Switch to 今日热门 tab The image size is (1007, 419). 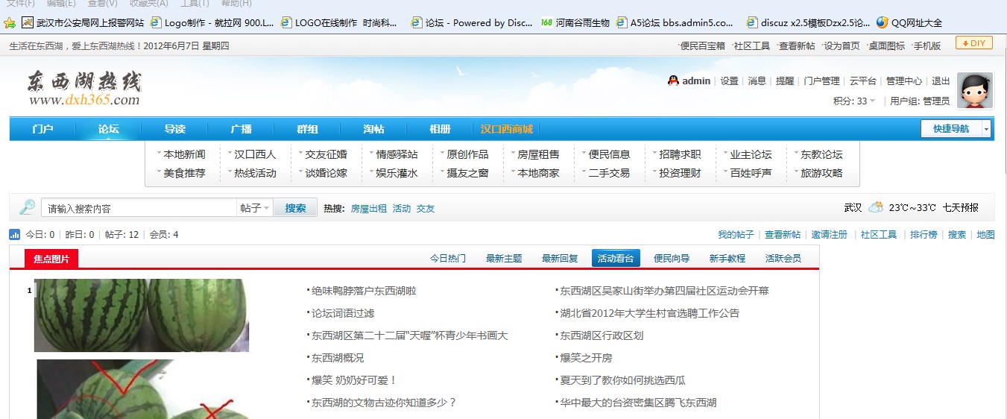click(x=448, y=258)
